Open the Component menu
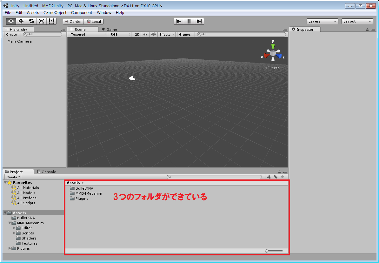The image size is (379, 263). (82, 13)
